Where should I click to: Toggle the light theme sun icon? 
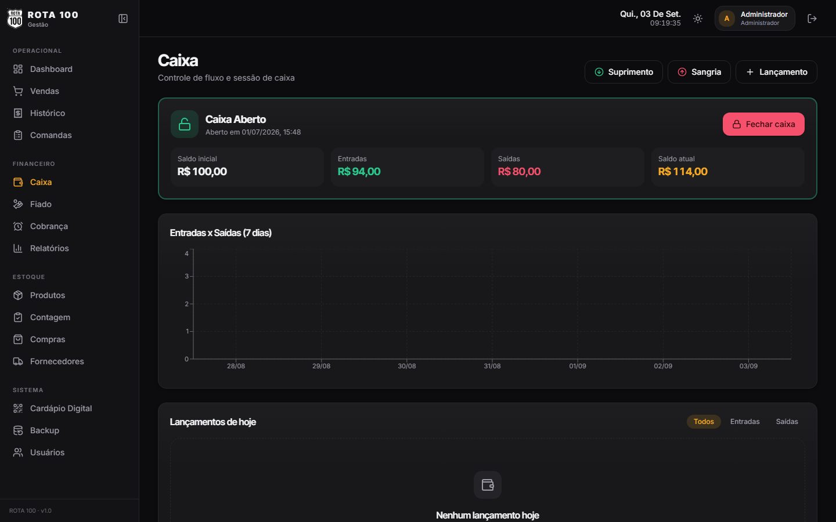698,19
